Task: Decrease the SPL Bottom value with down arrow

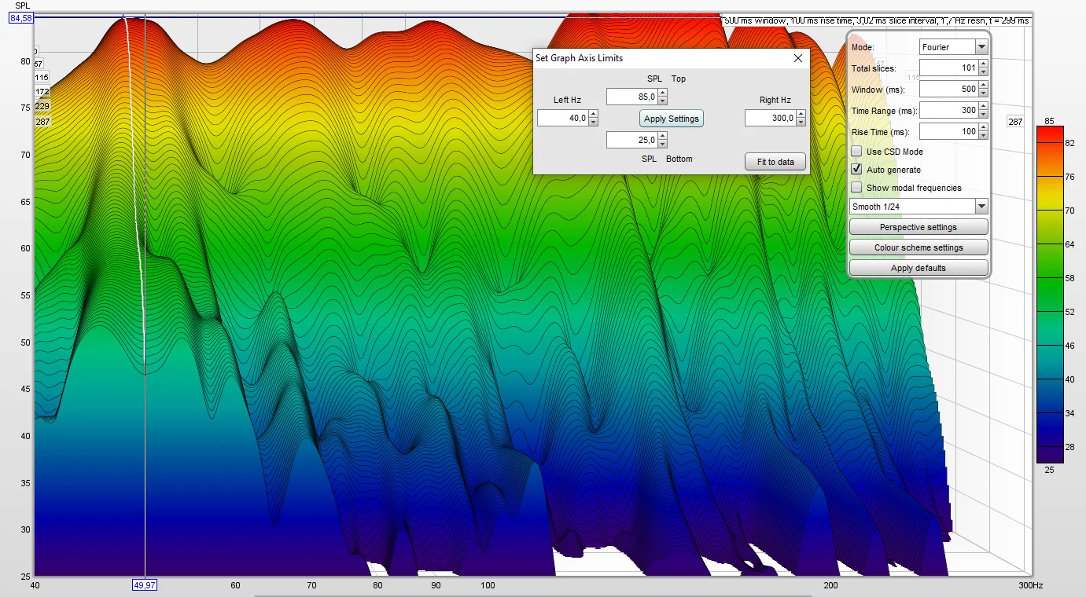Action: tap(662, 144)
